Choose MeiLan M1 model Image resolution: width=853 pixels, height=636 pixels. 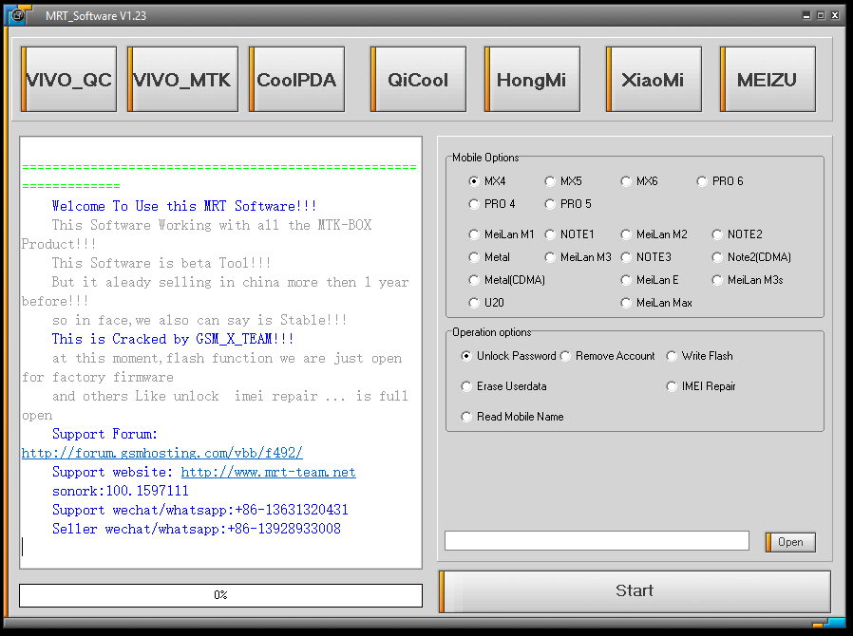click(x=502, y=234)
